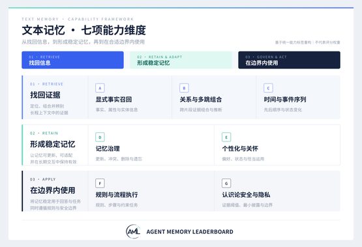Click the 偏好、状态与恰当运用 description
The width and height of the screenshot is (362, 247).
pyautogui.click(x=243, y=159)
